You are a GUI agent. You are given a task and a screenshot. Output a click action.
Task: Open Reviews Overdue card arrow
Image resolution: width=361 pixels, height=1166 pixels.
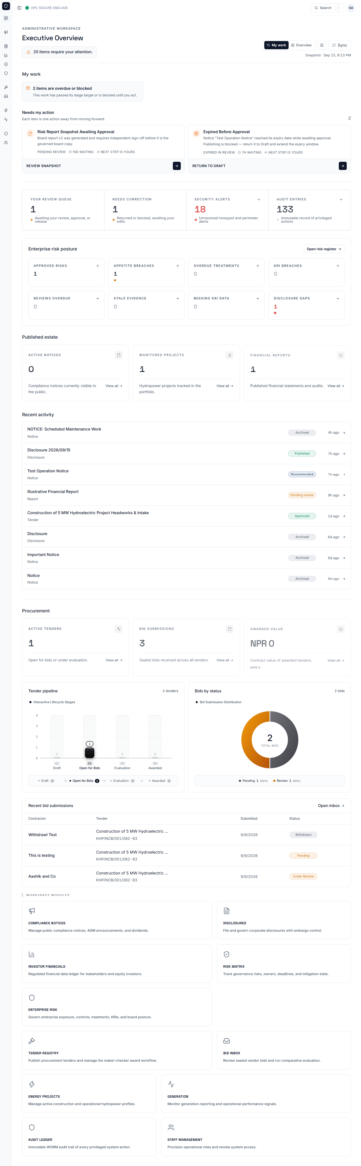(97, 298)
